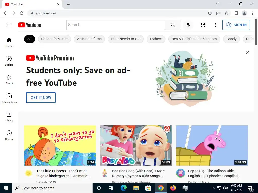This screenshot has width=258, height=193.
Task: Select the Dolls chip
Action: pos(249,39)
